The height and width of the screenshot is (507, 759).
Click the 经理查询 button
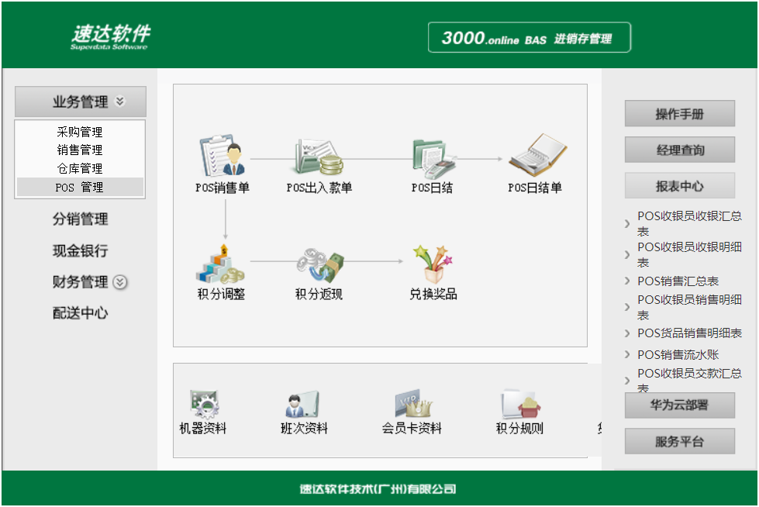(680, 150)
